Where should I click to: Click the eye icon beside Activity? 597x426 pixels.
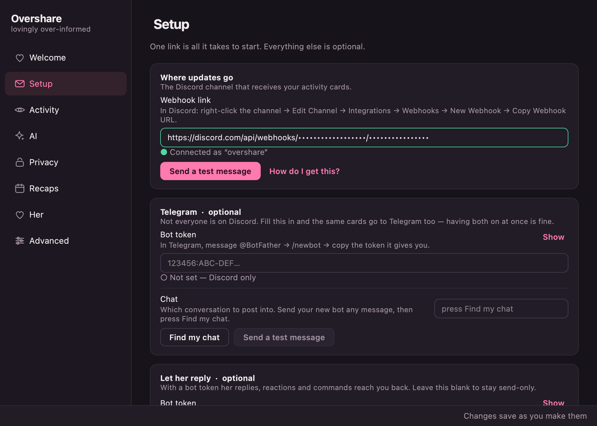[20, 110]
